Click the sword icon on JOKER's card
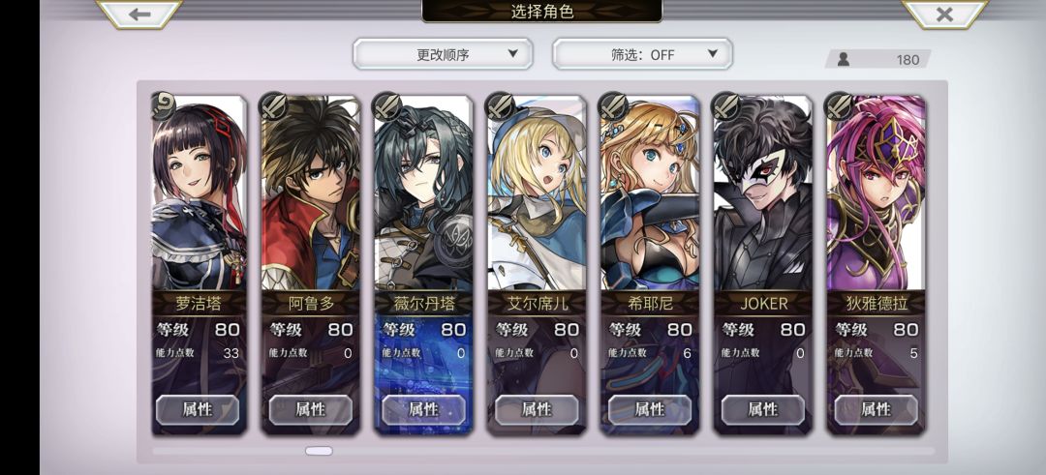 [725, 105]
